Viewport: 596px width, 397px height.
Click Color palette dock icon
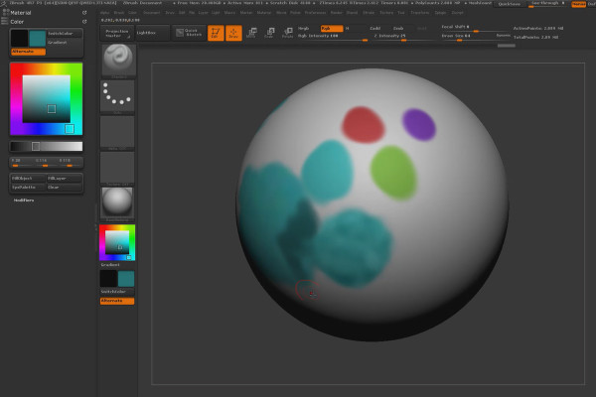point(84,22)
